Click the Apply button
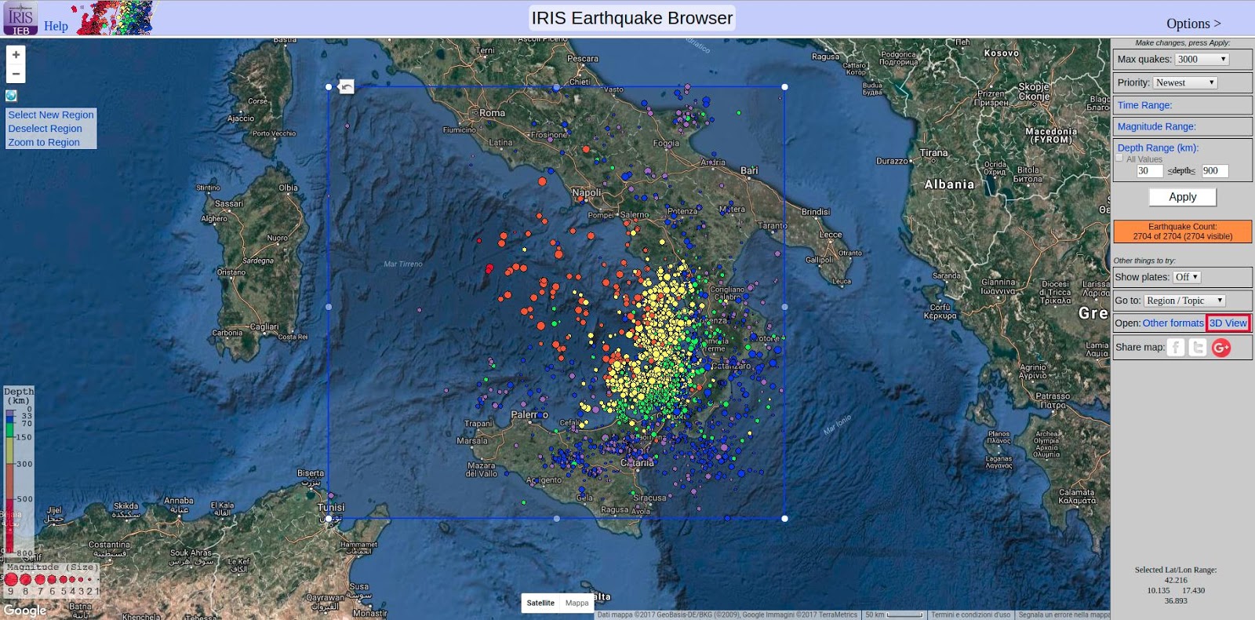This screenshot has height=620, width=1255. pyautogui.click(x=1182, y=197)
